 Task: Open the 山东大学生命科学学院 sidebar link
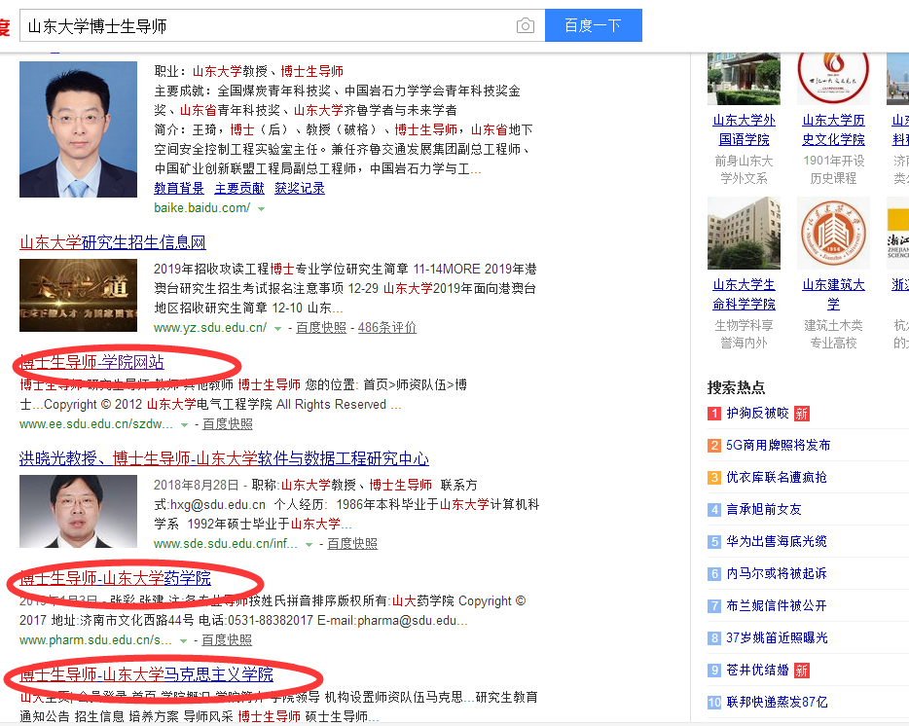744,295
